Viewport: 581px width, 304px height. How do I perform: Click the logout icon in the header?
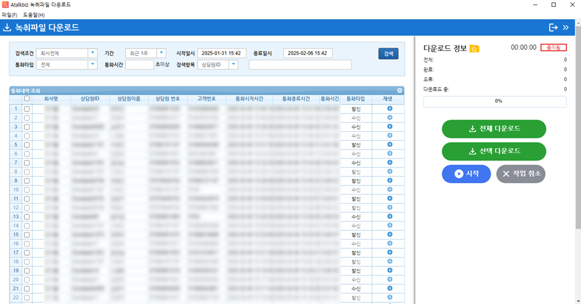click(x=553, y=27)
